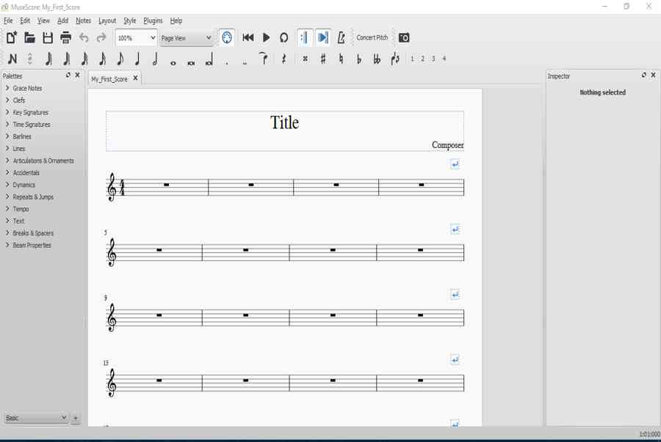Open the Page View mode dropdown
Screen dimensions: 661x442
pos(187,37)
